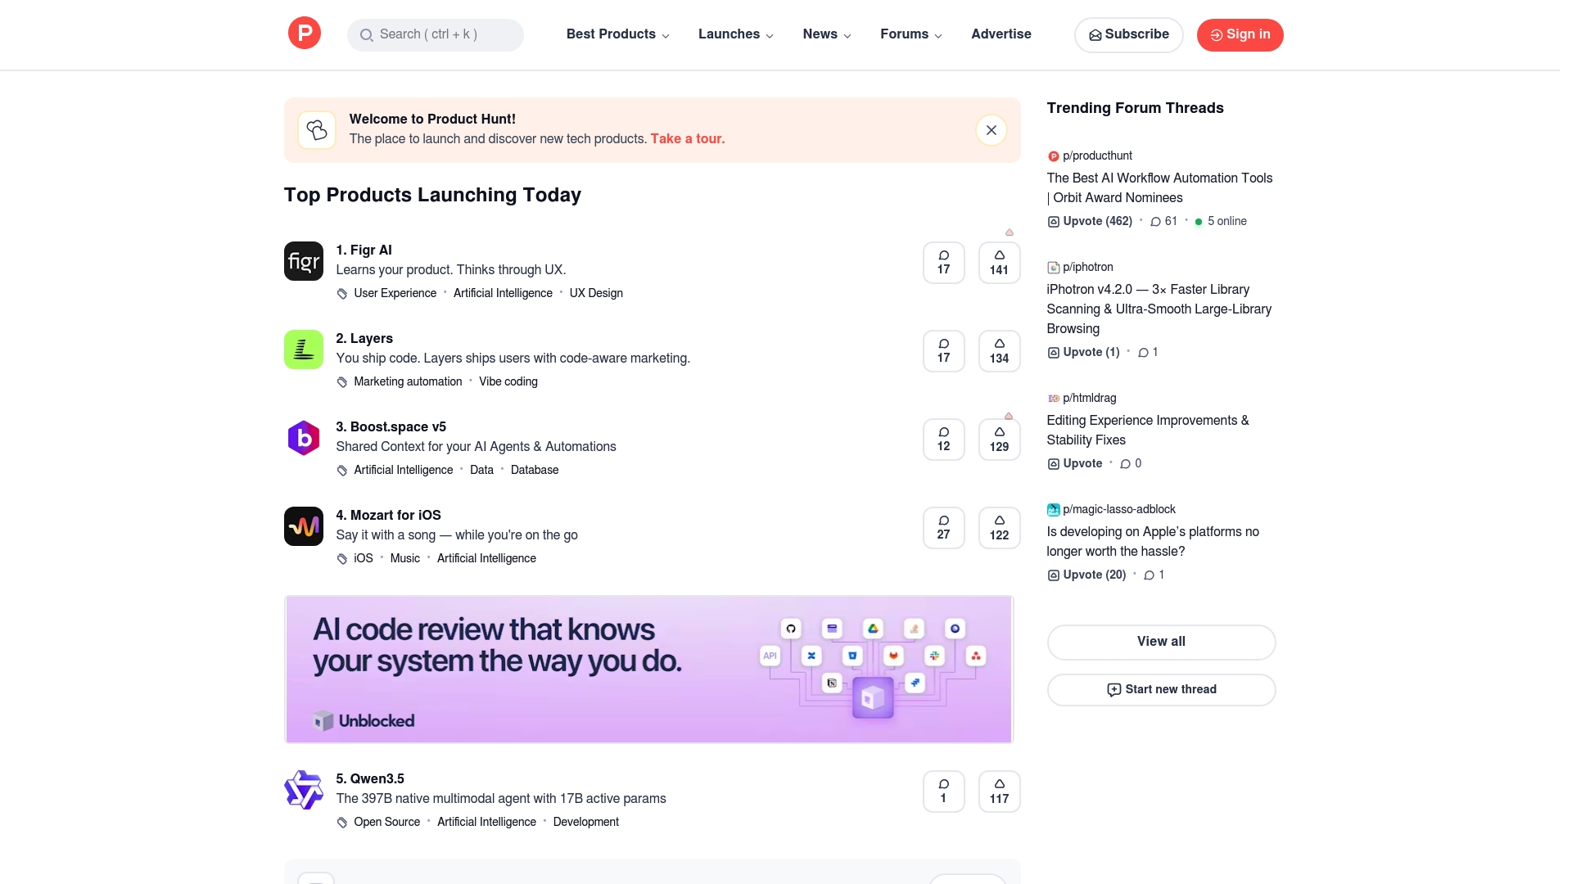Select the Data tag under Boost.space
Viewport: 1572px width, 884px height.
pyautogui.click(x=481, y=470)
